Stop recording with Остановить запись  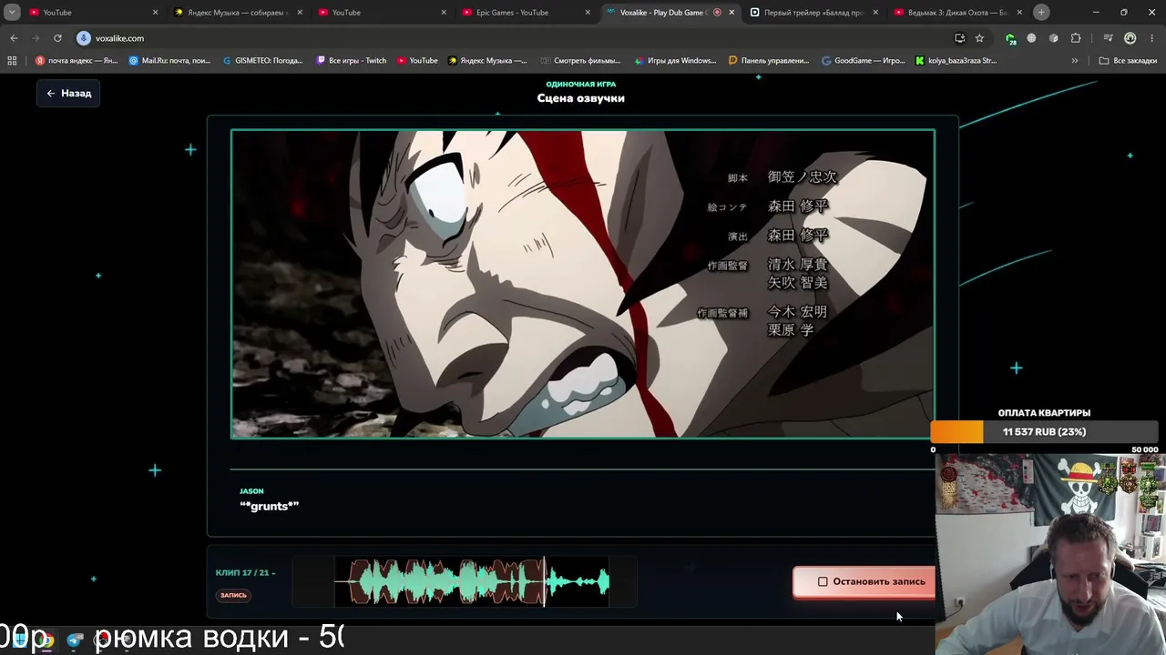coord(864,581)
